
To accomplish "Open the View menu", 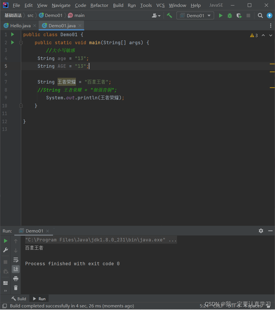I will (42, 5).
